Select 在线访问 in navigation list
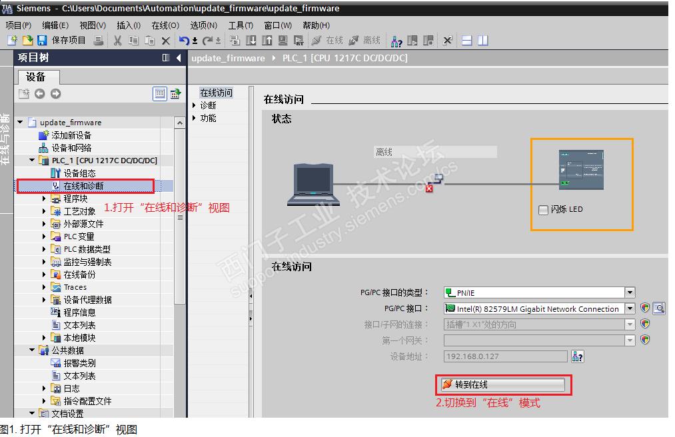This screenshot has height=437, width=675. pos(216,93)
